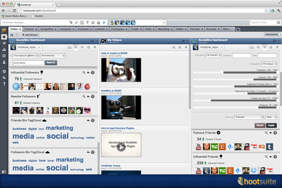Open dashboard gauge icon in left SocialBro stream

point(70,47)
